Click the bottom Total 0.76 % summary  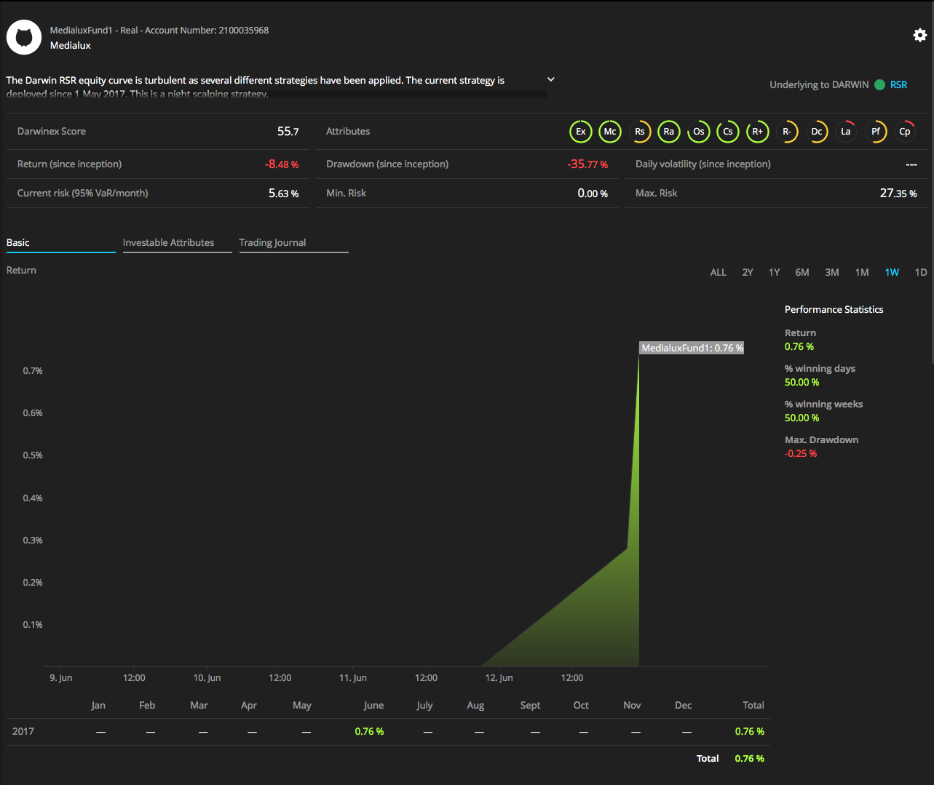click(750, 758)
